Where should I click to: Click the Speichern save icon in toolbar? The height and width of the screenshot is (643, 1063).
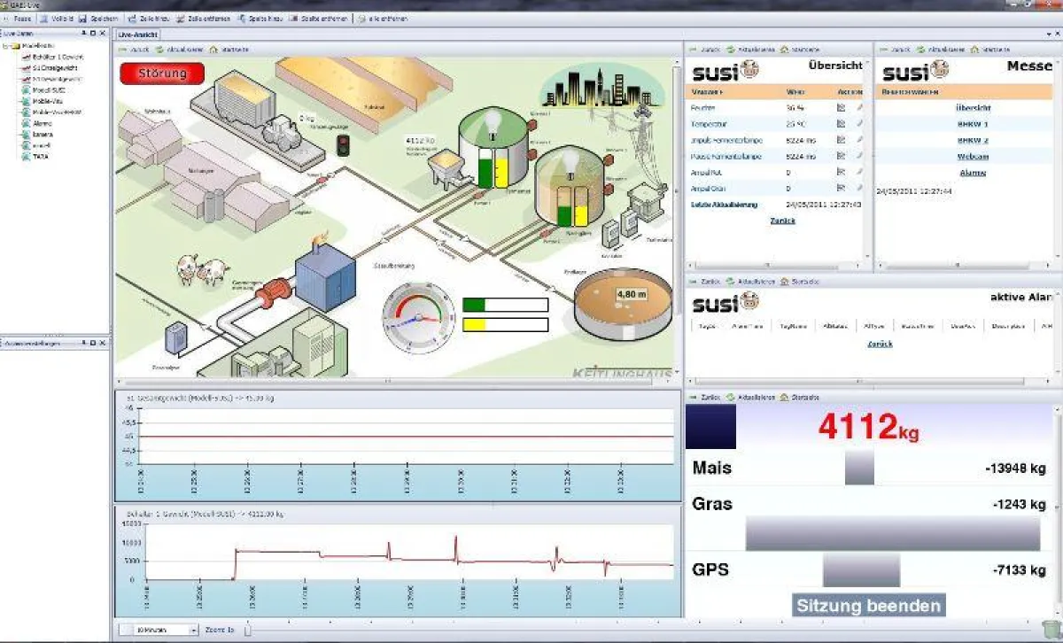point(82,19)
